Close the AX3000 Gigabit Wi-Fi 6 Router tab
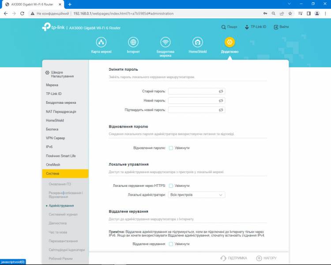 click(x=60, y=4)
